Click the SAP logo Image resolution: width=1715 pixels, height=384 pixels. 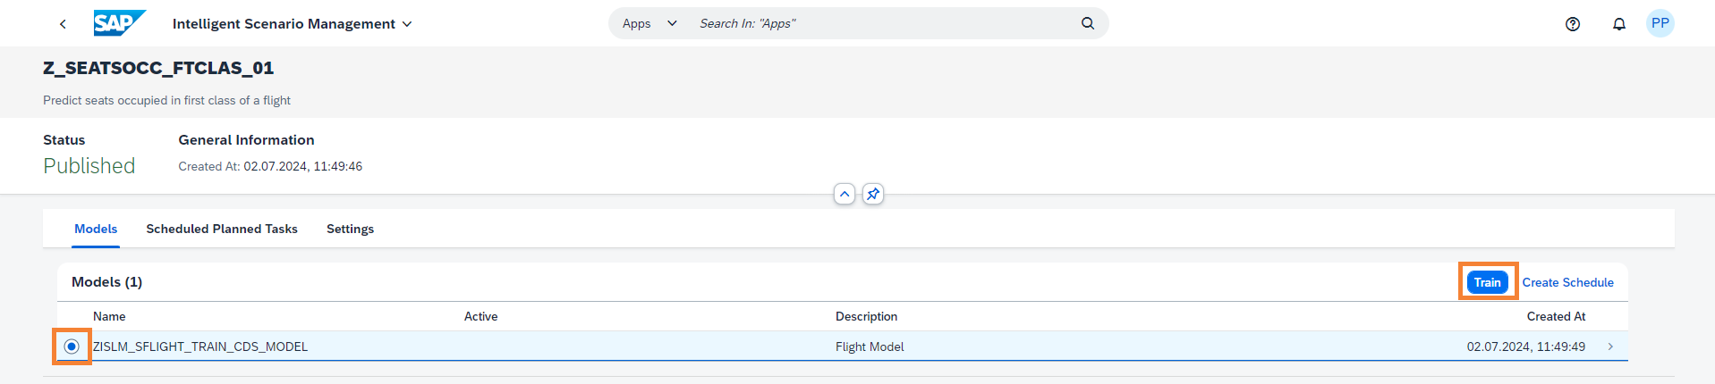tap(119, 23)
